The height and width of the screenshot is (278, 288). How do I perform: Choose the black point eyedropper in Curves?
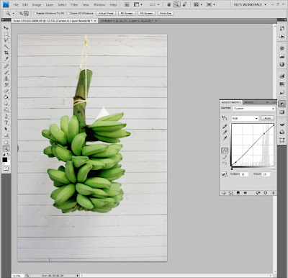coord(225,127)
